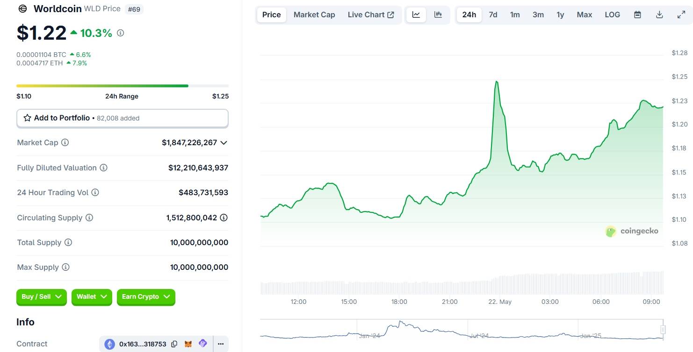Expand chart to fullscreen icon
The height and width of the screenshot is (352, 693).
tap(681, 14)
